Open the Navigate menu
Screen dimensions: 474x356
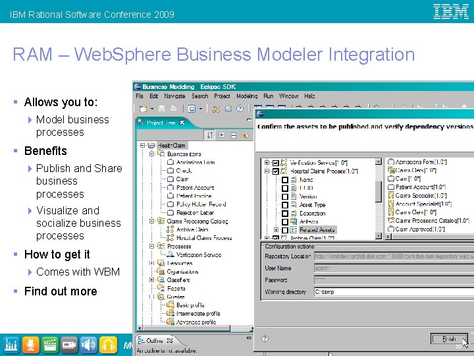(174, 96)
